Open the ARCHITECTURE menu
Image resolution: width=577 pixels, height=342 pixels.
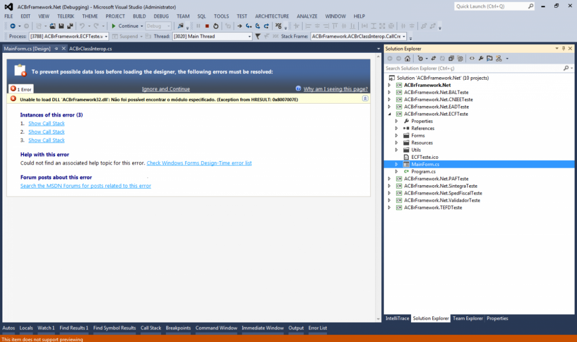pos(272,16)
